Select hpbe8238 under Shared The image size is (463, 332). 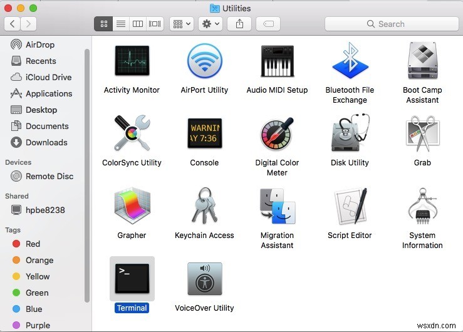pyautogui.click(x=38, y=210)
